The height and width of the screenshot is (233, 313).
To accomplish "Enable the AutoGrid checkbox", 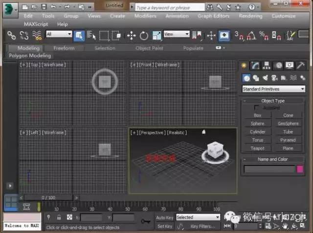I will [257, 108].
